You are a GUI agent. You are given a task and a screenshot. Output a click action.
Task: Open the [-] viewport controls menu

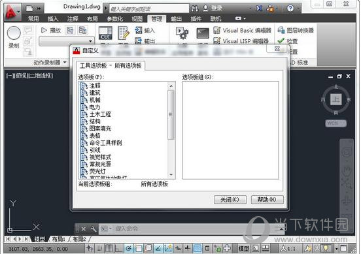coord(9,76)
